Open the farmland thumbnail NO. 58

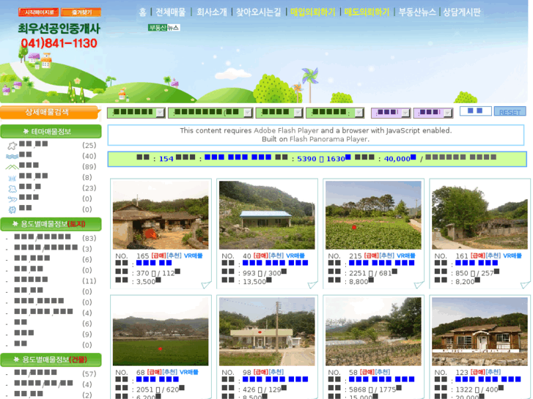coord(373,332)
